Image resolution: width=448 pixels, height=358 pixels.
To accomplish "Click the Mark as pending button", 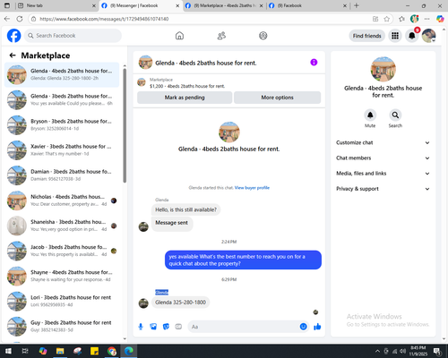I will coord(185,98).
